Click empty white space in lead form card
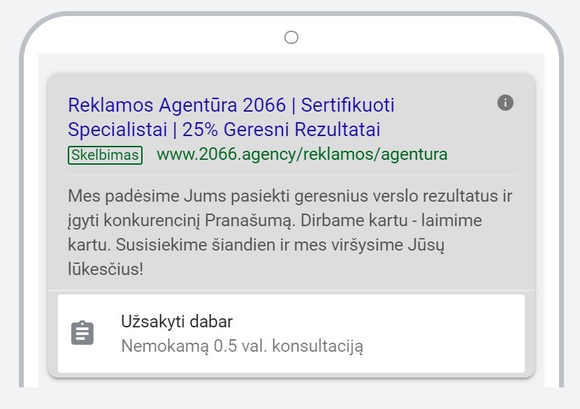The image size is (580, 409). (444, 334)
